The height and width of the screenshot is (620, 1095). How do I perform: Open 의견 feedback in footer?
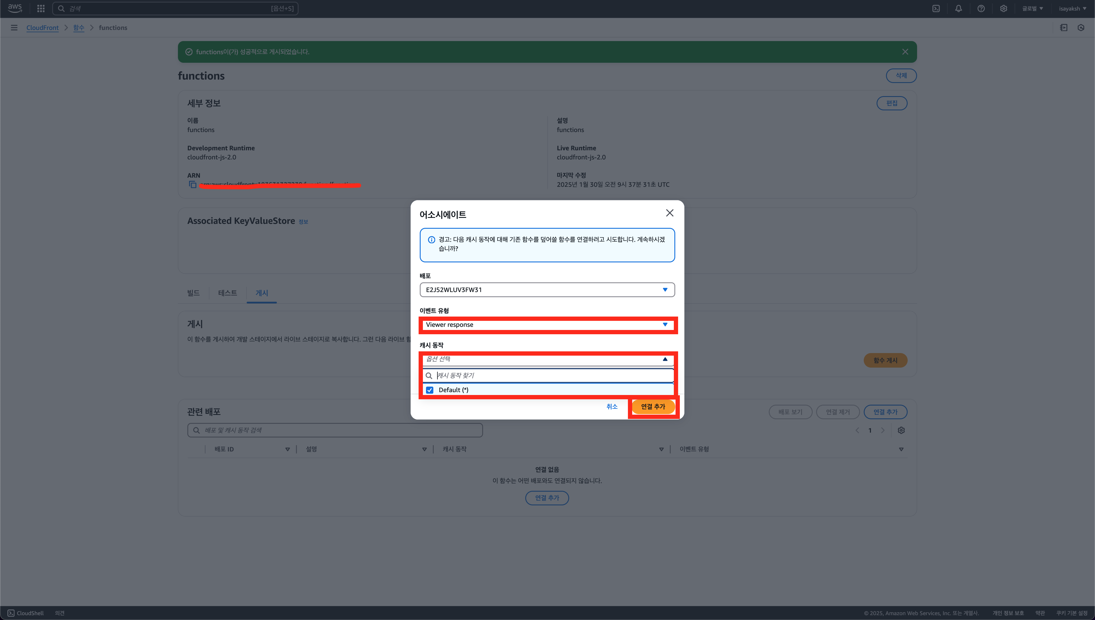[60, 613]
